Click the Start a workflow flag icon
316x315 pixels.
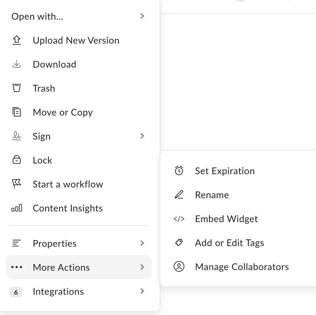click(16, 184)
